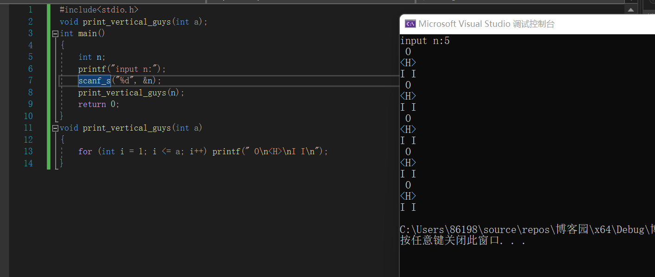Screen dimensions: 655x277
Task: Select line number 7 in the gutter
Action: (30, 81)
